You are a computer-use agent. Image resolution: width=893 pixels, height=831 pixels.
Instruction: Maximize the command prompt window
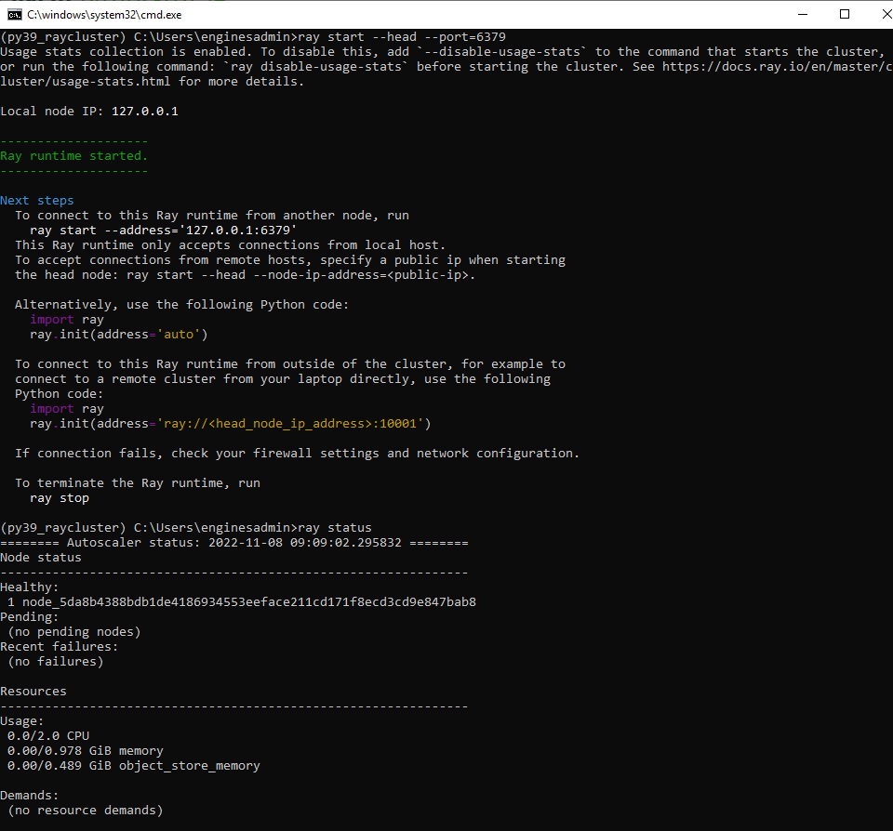coord(845,14)
